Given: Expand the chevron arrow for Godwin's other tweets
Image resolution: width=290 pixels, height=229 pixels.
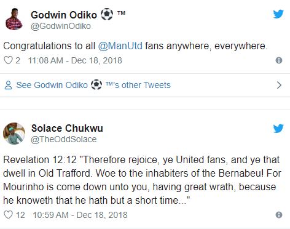Looking at the screenshot, I should point(279,85).
